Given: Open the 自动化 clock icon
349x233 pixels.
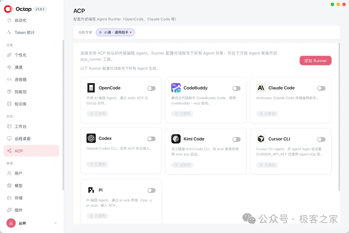Looking at the screenshot, I should coord(9,20).
